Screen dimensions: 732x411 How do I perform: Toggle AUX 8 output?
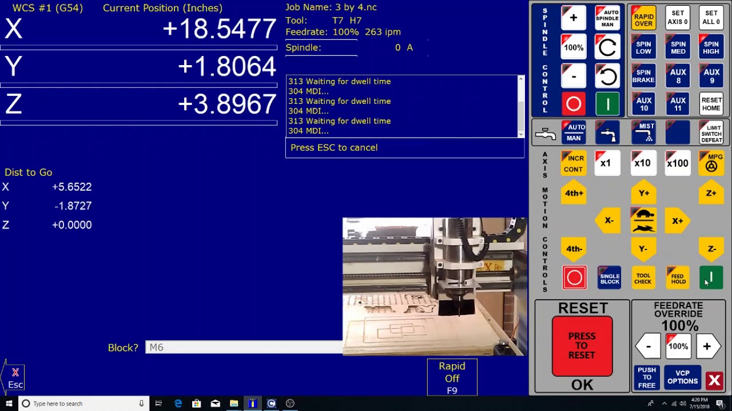[x=678, y=76]
